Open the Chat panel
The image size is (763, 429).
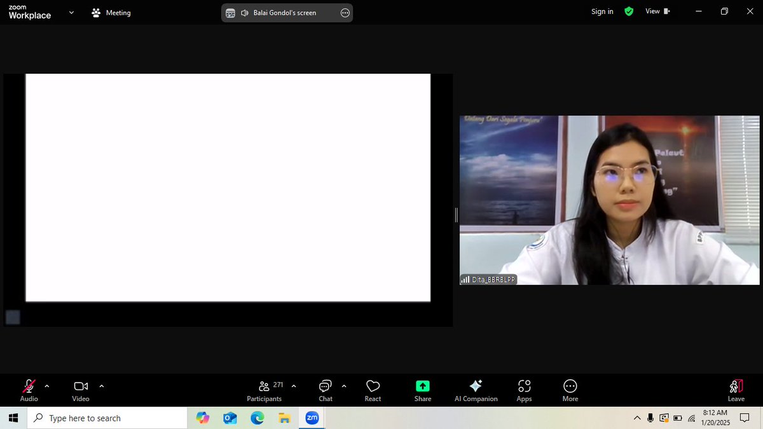pos(326,390)
